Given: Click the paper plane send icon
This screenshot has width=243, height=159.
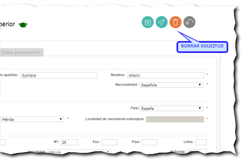Looking at the screenshot, I should click(x=161, y=22).
